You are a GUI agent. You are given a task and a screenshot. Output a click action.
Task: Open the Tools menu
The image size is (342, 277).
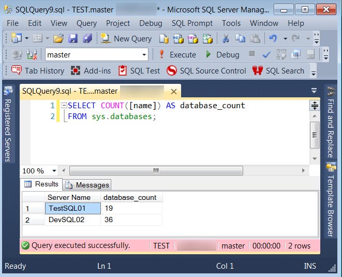231,23
